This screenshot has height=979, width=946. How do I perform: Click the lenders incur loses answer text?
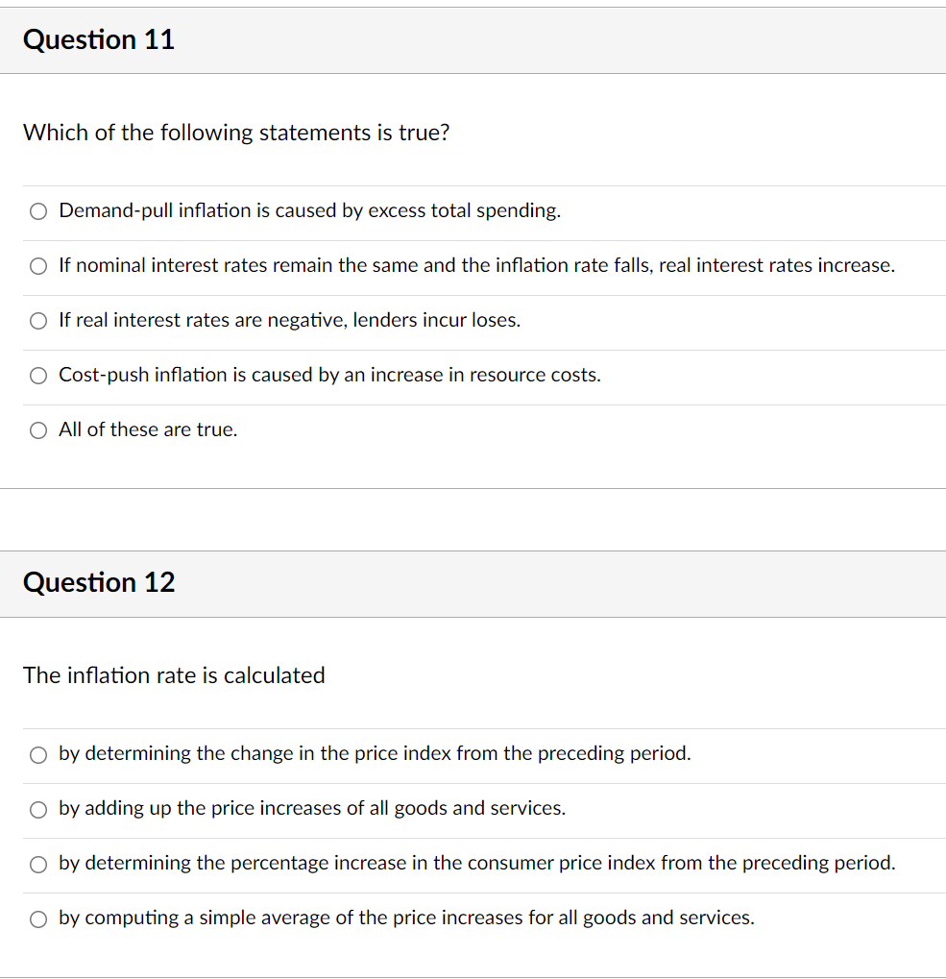(x=289, y=320)
